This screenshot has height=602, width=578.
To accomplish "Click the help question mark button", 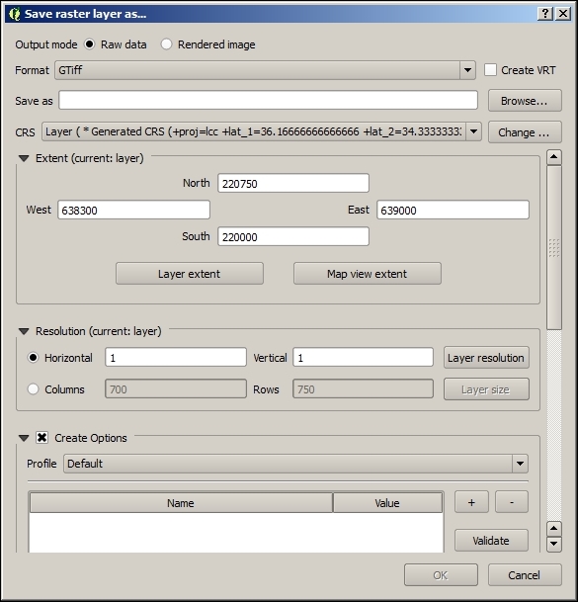I will click(x=545, y=14).
